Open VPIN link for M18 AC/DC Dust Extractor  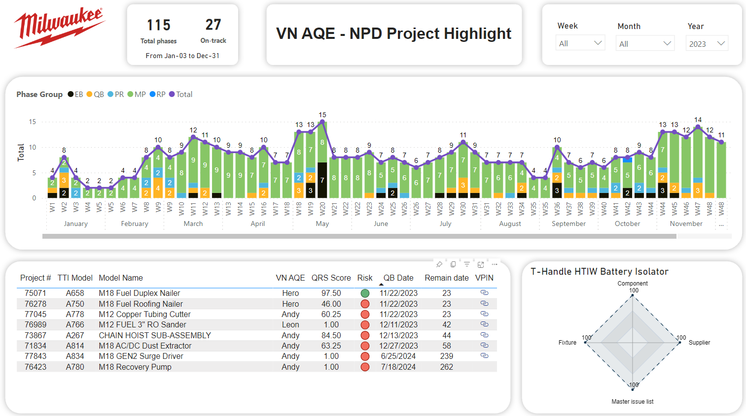tap(484, 346)
